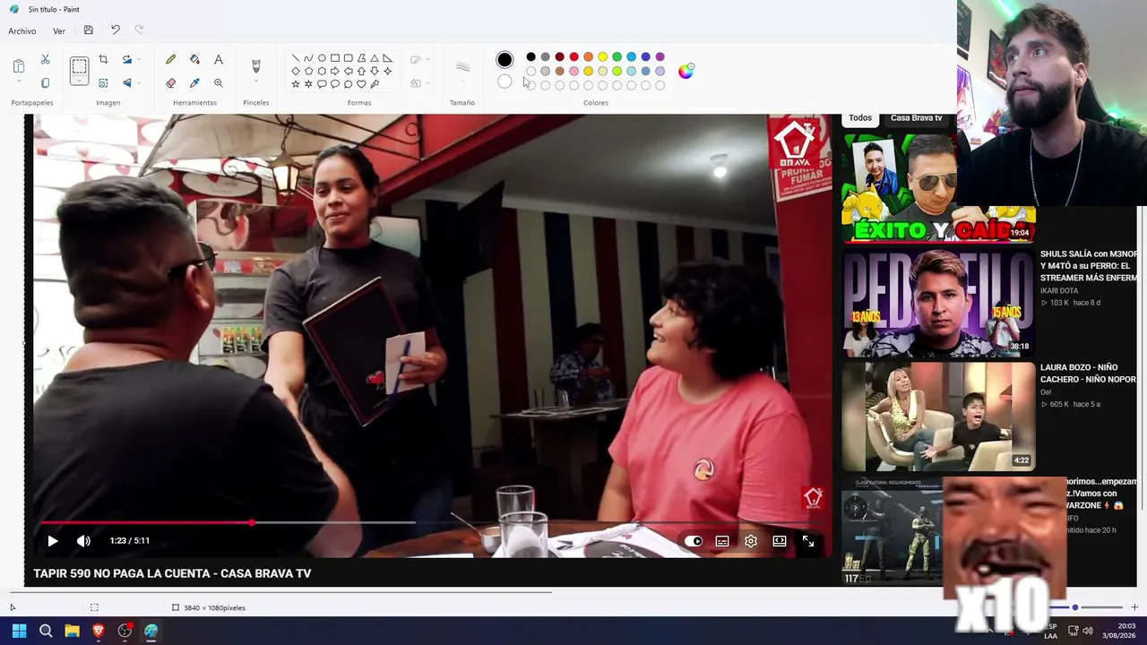Screen dimensions: 1147x645
Task: Select the Color picker eyedropper
Action: tap(194, 83)
